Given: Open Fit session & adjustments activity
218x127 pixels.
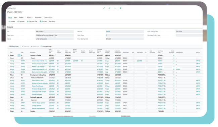Looking at the screenshot, I should (x=39, y=89).
